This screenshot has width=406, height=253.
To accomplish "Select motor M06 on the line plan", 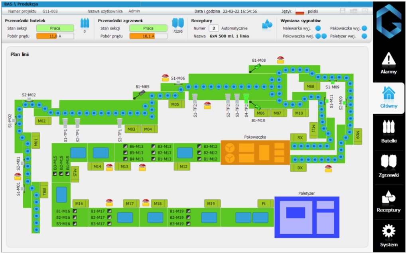I will (x=262, y=113).
